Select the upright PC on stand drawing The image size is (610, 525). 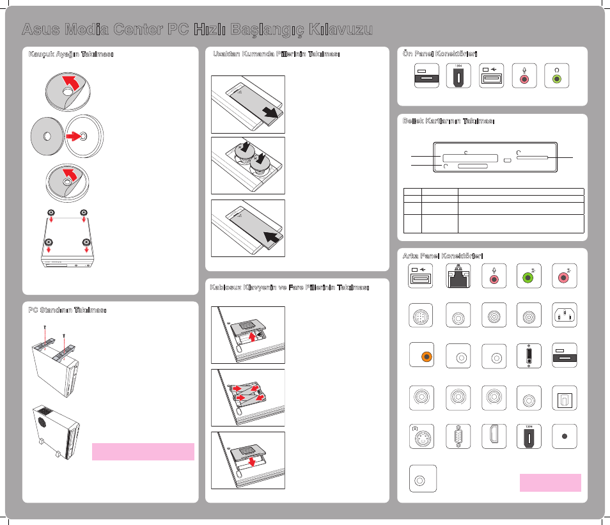[x=56, y=432]
